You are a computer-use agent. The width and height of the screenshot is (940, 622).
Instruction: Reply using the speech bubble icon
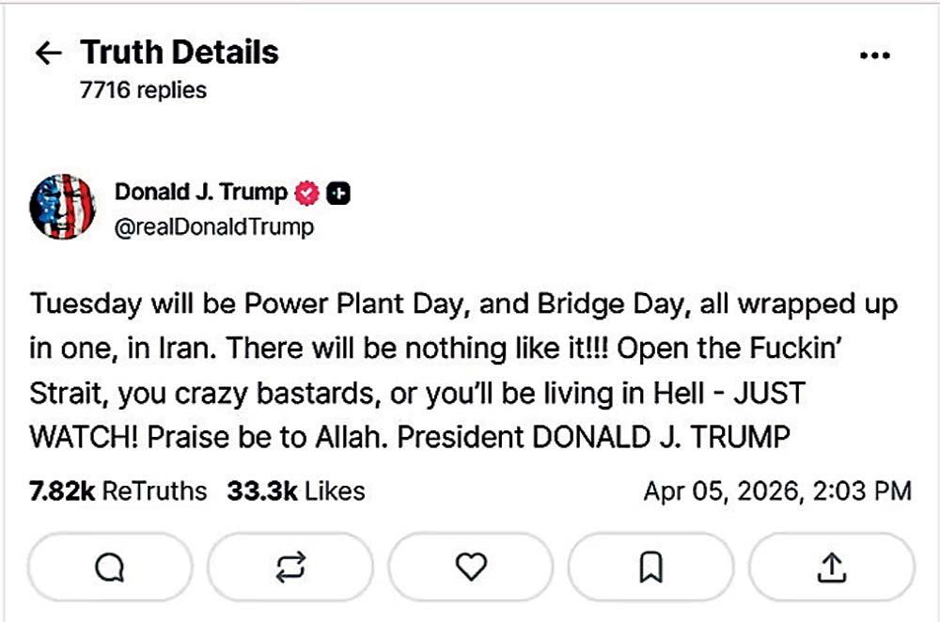tap(110, 567)
